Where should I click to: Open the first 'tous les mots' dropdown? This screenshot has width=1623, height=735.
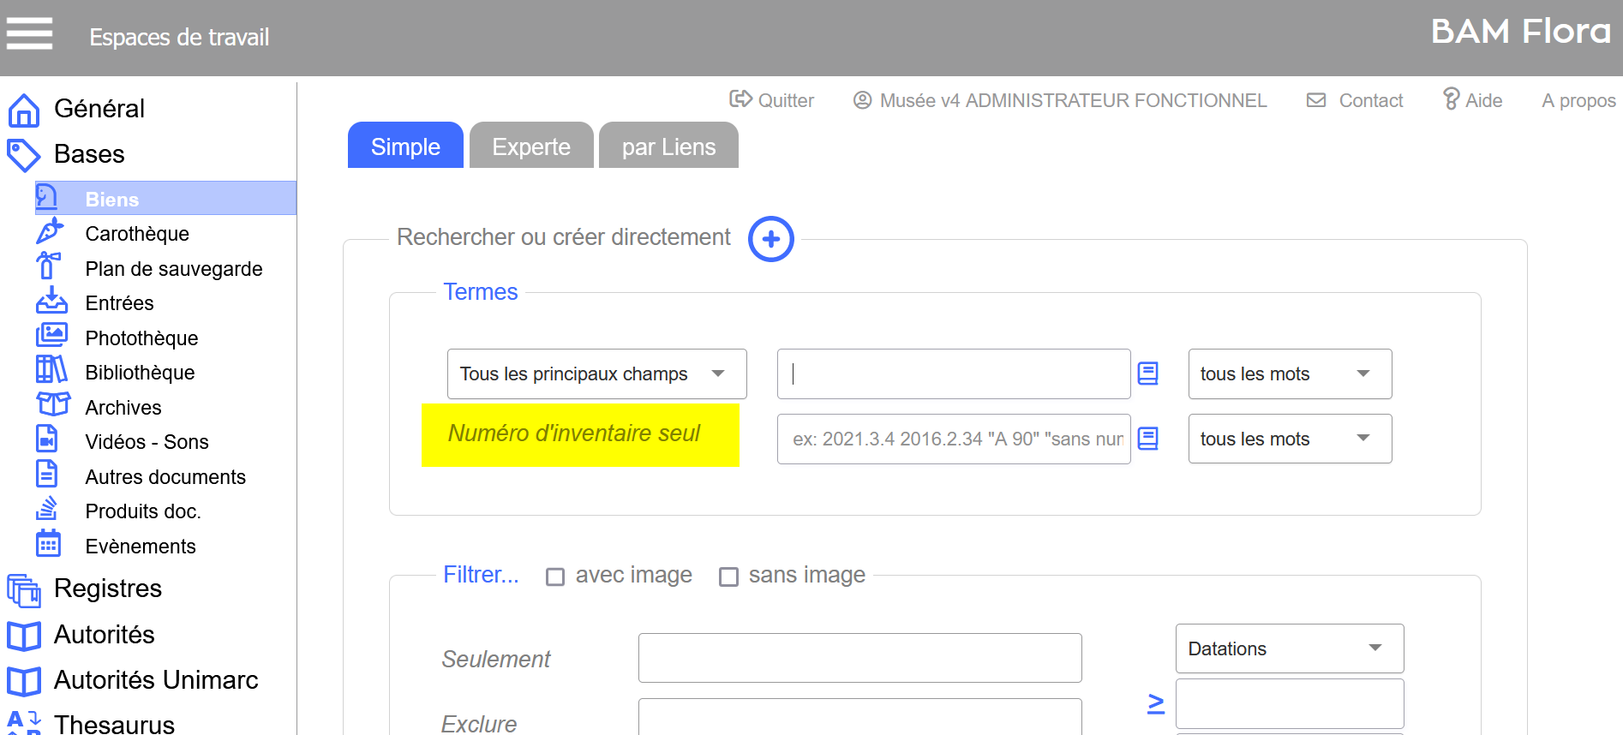[1290, 373]
